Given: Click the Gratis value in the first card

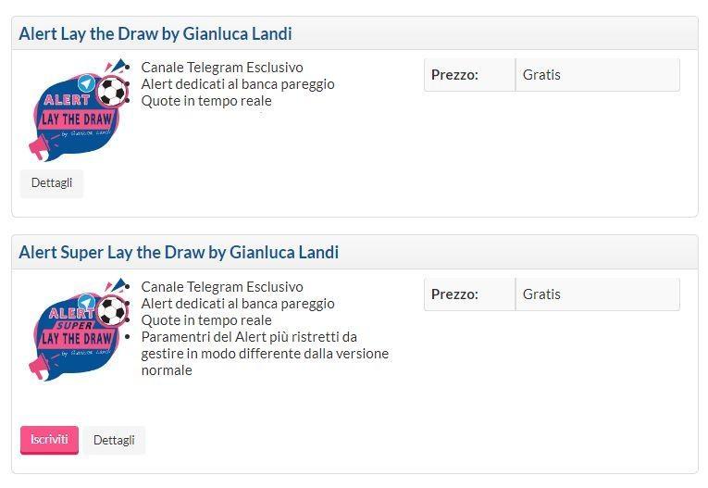Looking at the screenshot, I should click(541, 75).
